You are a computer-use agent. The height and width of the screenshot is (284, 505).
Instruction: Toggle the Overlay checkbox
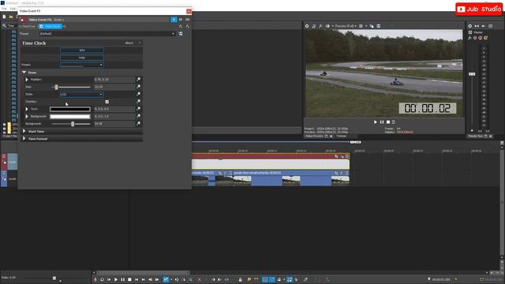click(107, 102)
